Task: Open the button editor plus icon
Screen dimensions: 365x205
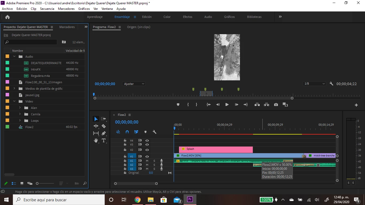Action: tap(356, 105)
